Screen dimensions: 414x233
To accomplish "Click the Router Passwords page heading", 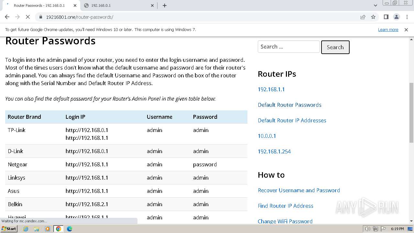I will point(50,41).
